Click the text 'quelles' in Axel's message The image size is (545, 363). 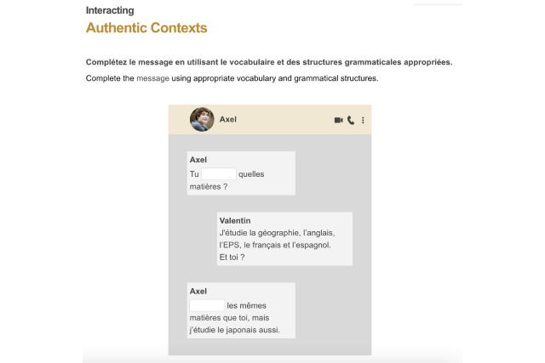click(252, 174)
